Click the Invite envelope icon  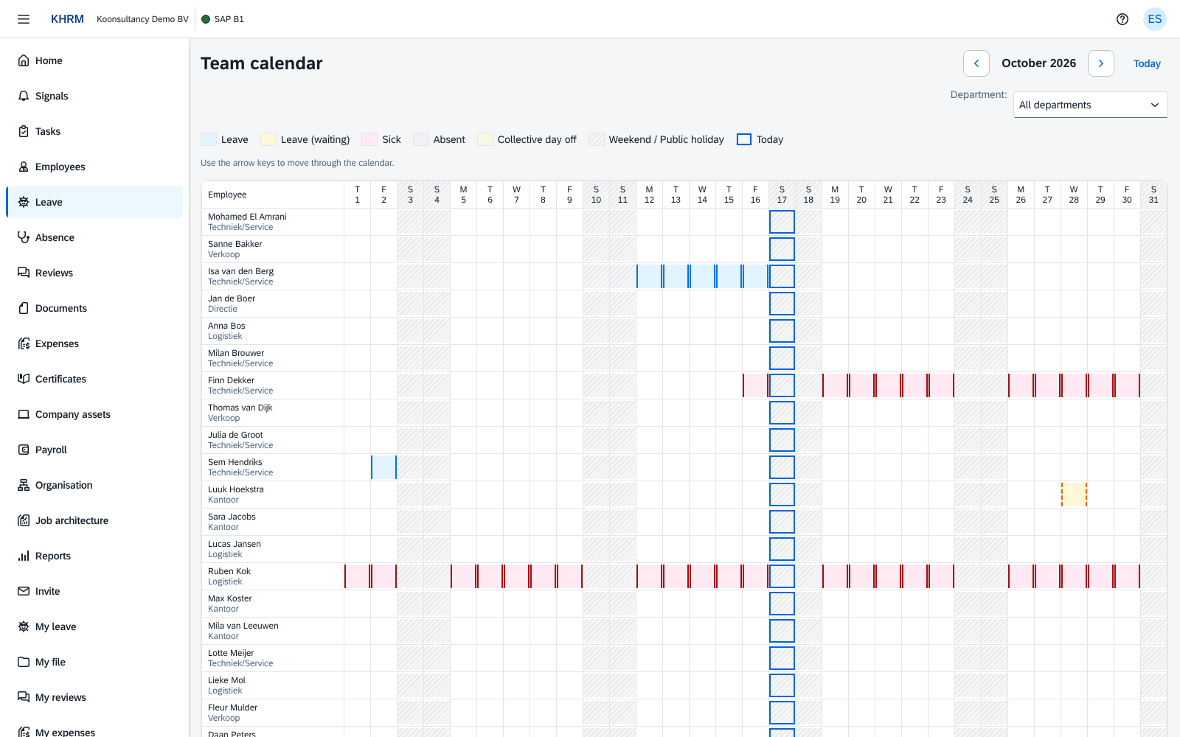pyautogui.click(x=24, y=591)
